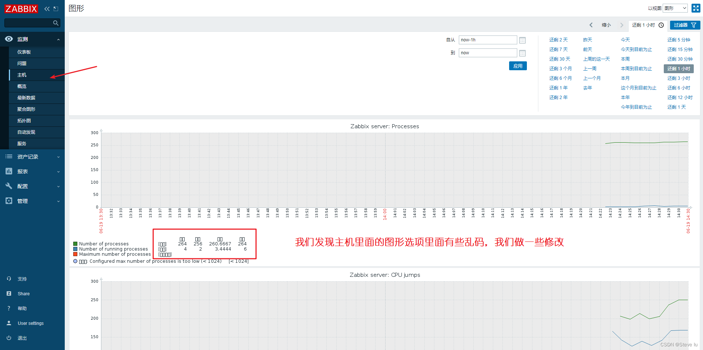This screenshot has height=350, width=703.
Task: Click the search magnifier icon in the sidebar
Action: (56, 23)
